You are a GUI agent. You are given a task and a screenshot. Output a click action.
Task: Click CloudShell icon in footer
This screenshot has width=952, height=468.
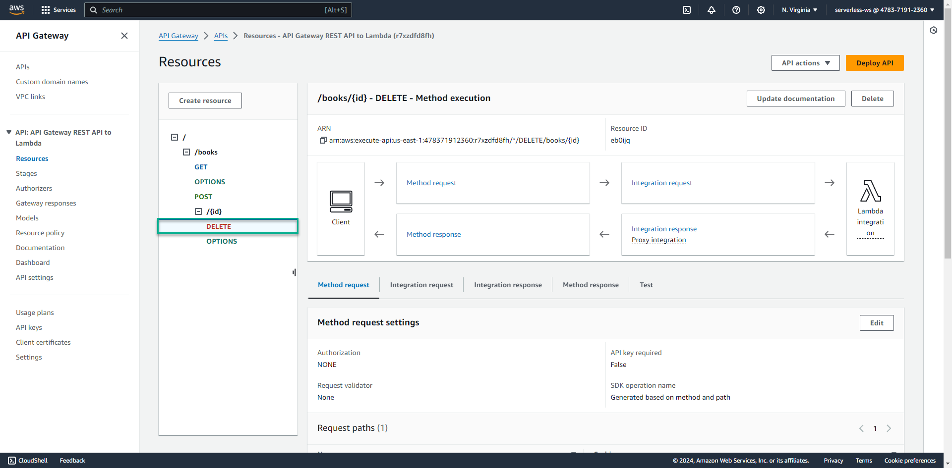pyautogui.click(x=12, y=461)
